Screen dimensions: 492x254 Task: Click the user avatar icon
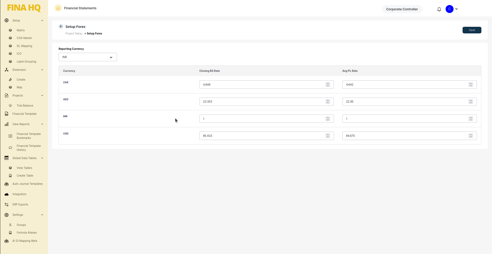click(449, 9)
